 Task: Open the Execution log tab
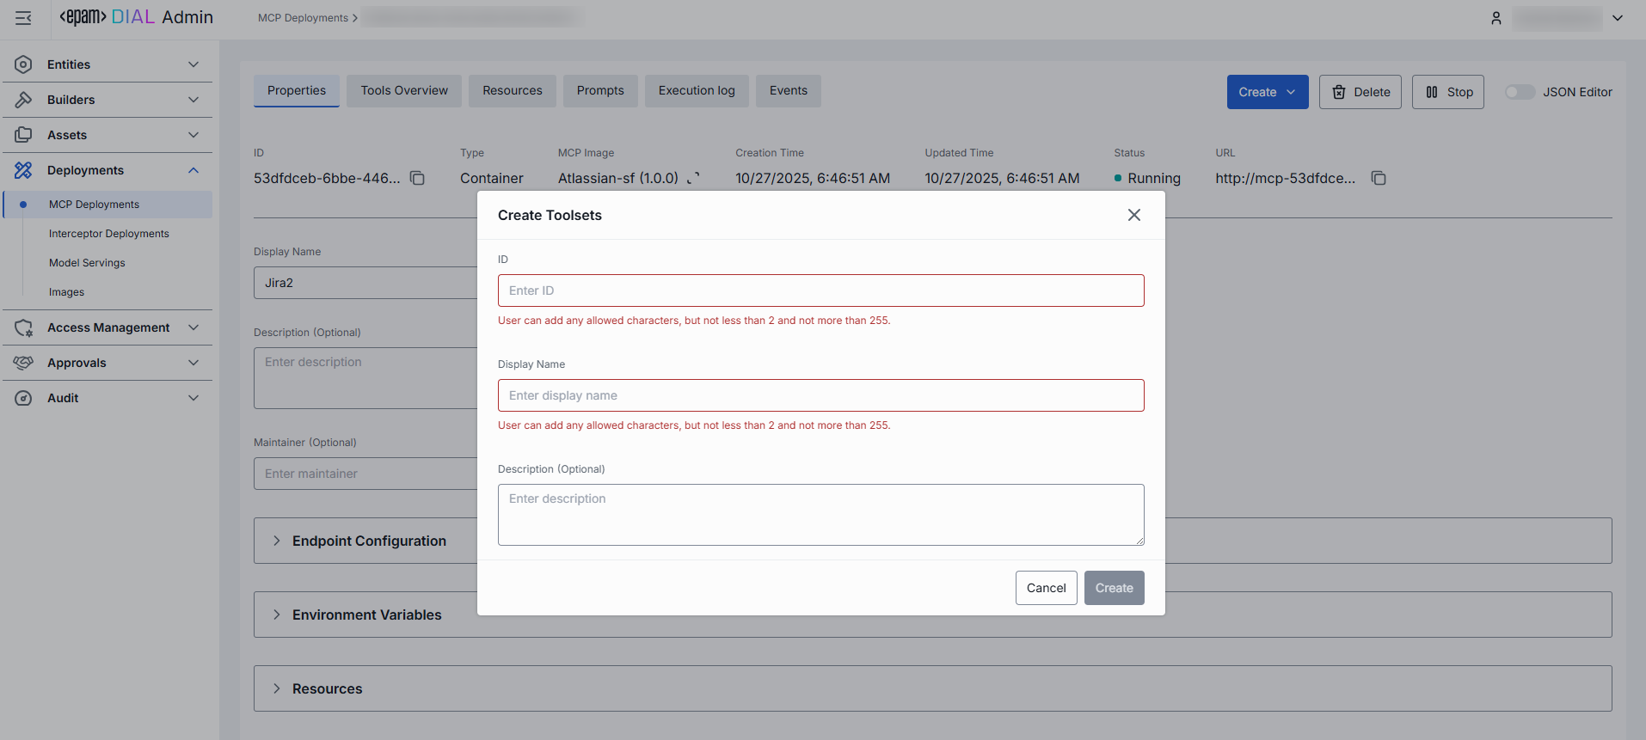tap(697, 91)
